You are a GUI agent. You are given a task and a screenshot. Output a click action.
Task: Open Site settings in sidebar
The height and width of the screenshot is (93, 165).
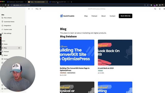pyautogui.click(x=7, y=33)
